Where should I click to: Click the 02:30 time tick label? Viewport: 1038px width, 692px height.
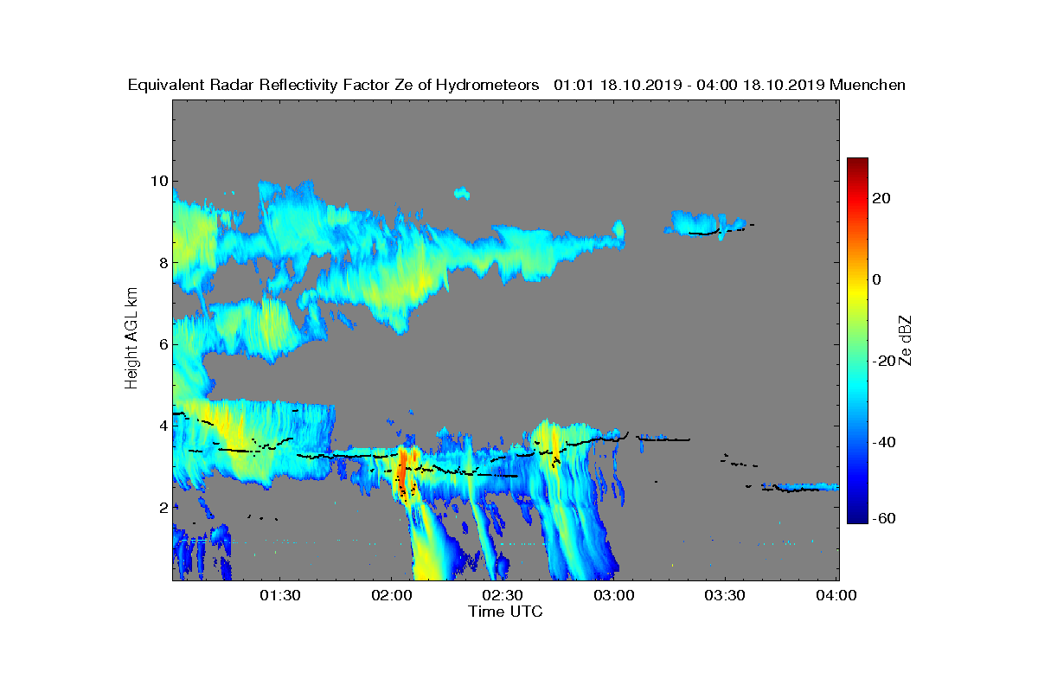(x=503, y=596)
